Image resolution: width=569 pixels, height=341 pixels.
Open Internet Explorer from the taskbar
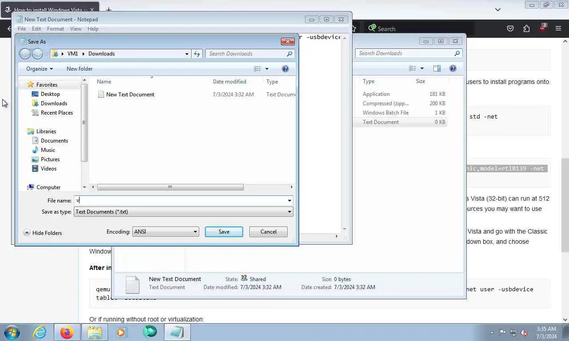(40, 332)
